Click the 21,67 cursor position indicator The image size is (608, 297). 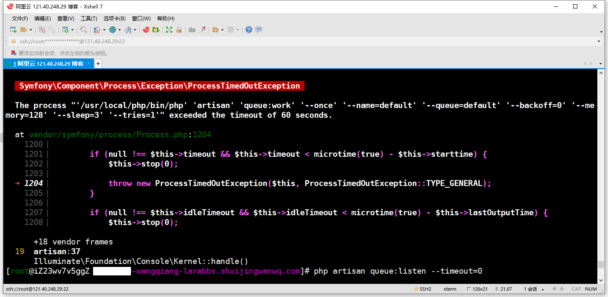pyautogui.click(x=503, y=289)
